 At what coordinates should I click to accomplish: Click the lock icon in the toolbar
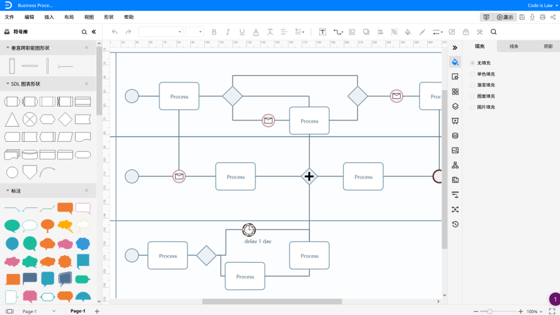pyautogui.click(x=466, y=31)
